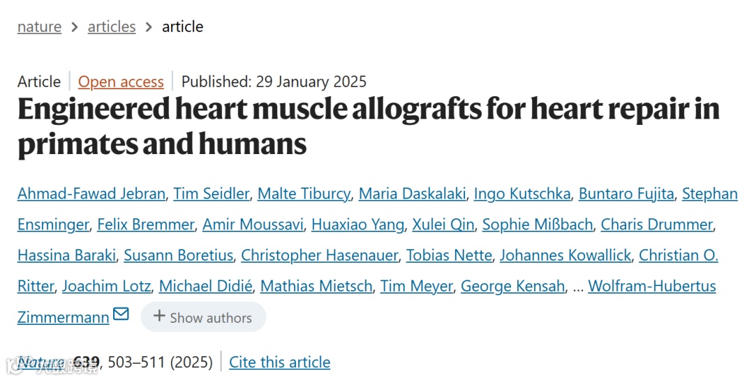Click the envelope icon after Zimmermann
The width and height of the screenshot is (754, 380).
coord(121,315)
